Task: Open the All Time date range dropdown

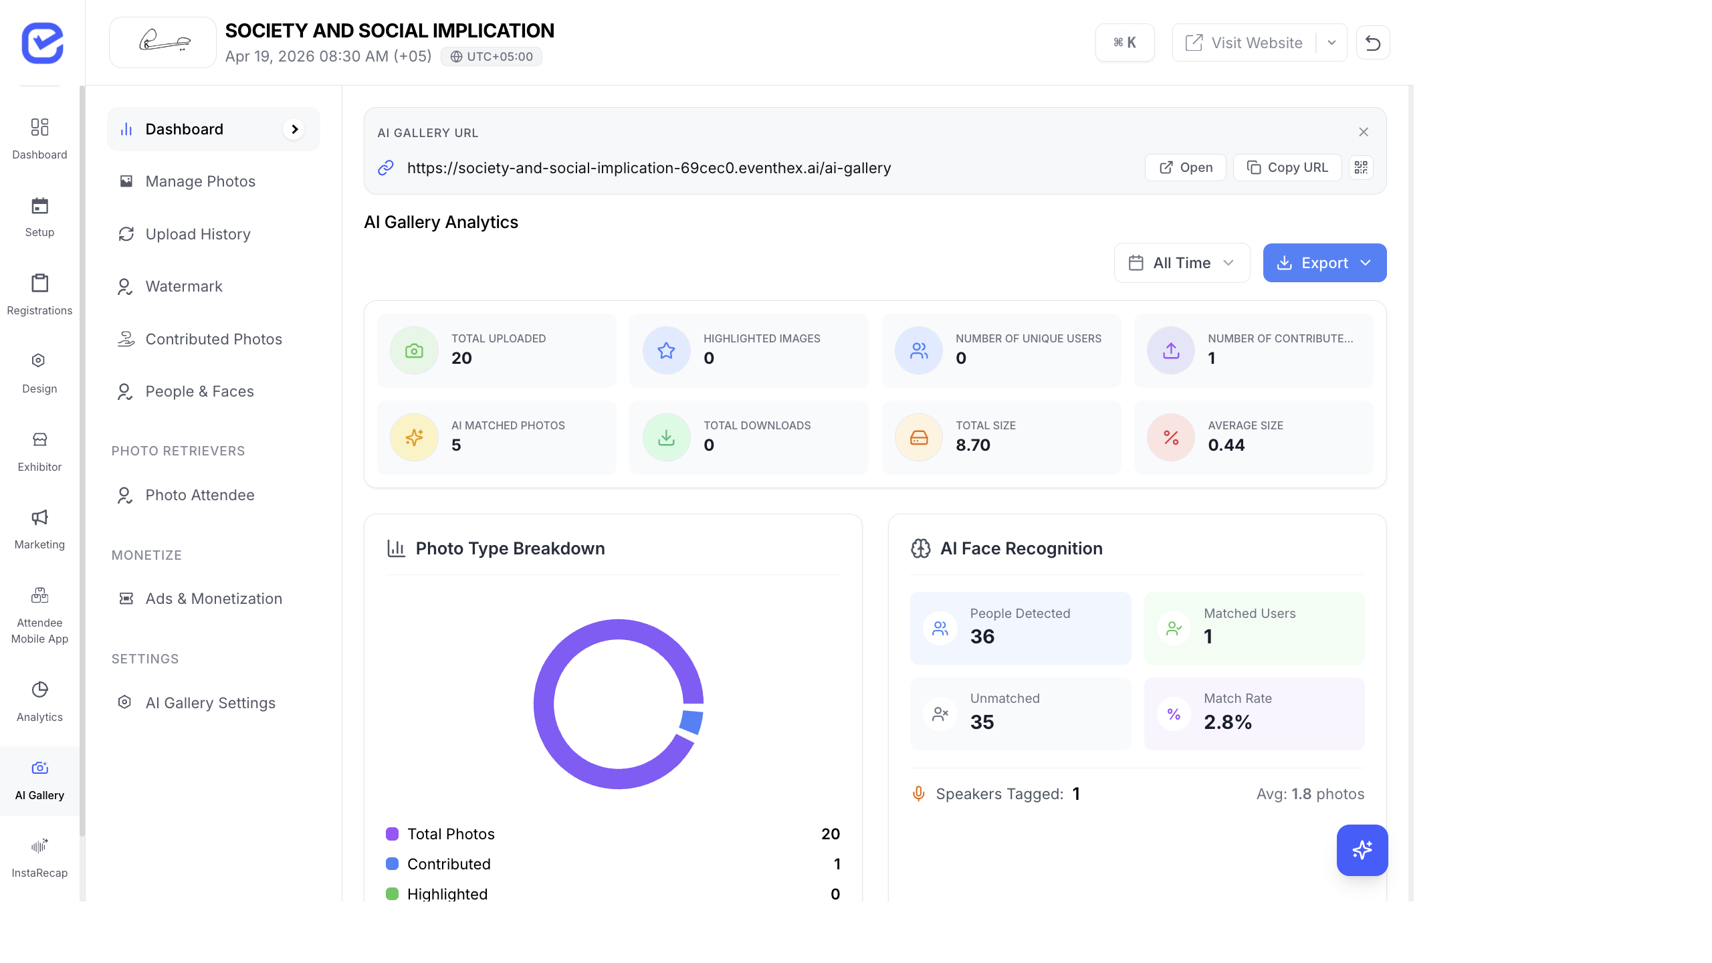Action: click(x=1182, y=263)
